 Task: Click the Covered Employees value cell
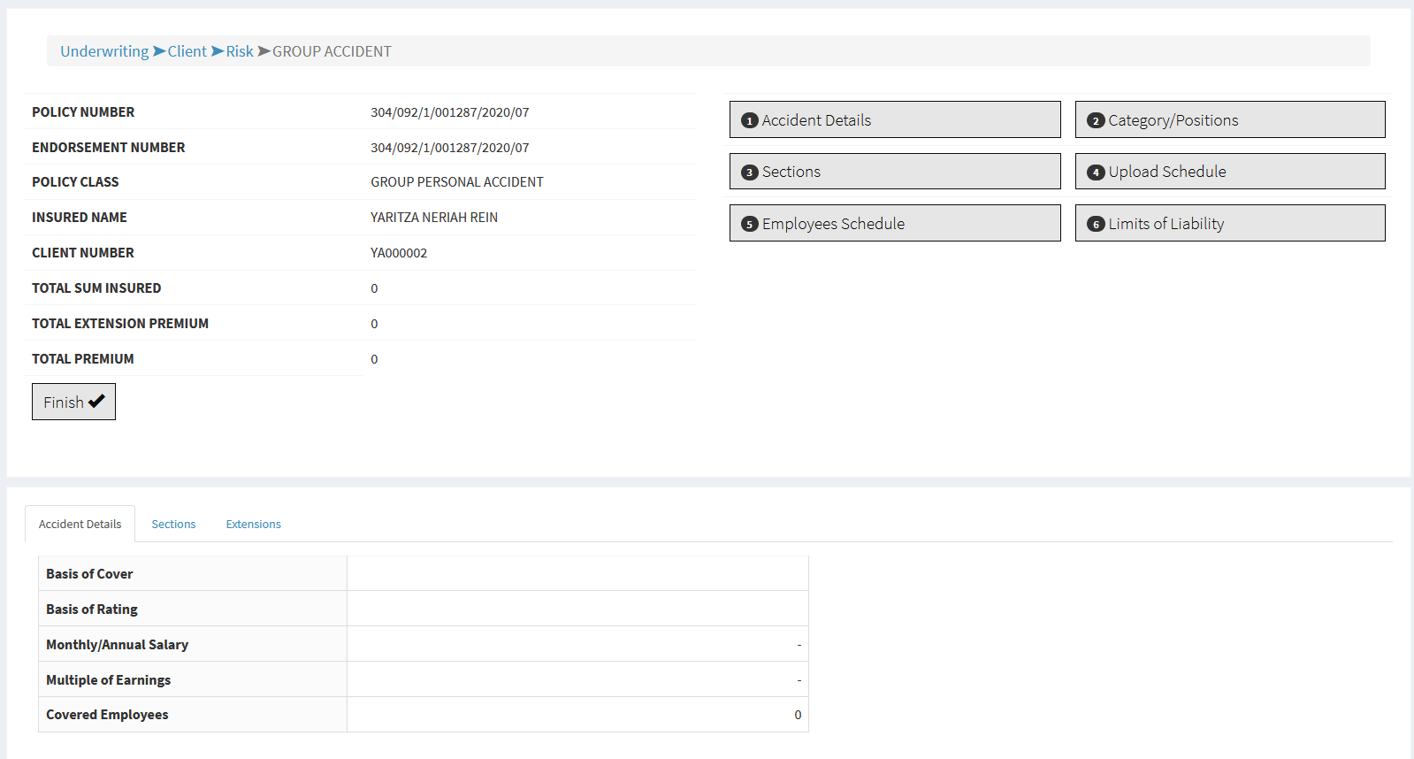[577, 715]
